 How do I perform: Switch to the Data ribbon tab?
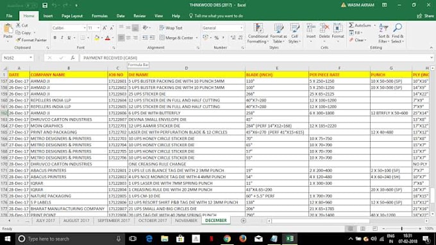coord(121,16)
